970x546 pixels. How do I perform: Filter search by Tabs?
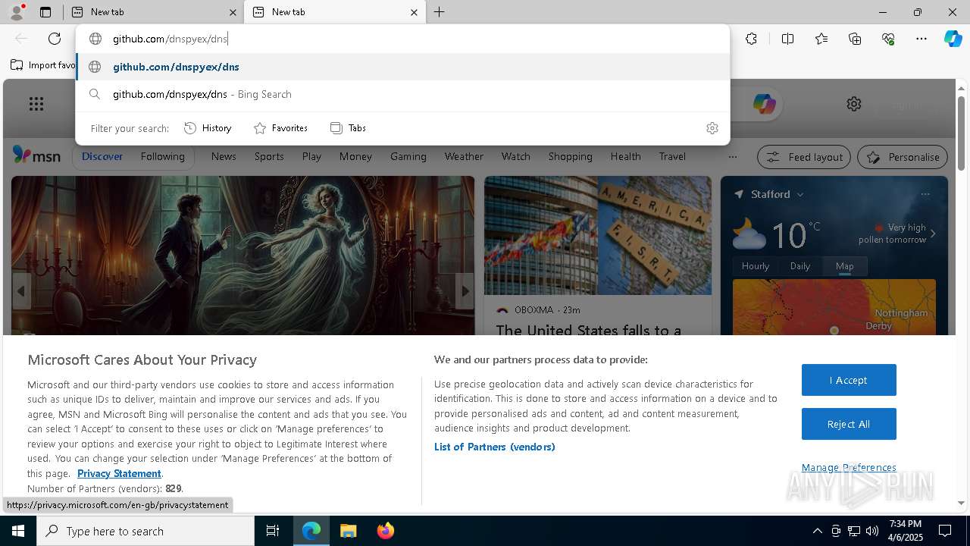click(x=348, y=128)
